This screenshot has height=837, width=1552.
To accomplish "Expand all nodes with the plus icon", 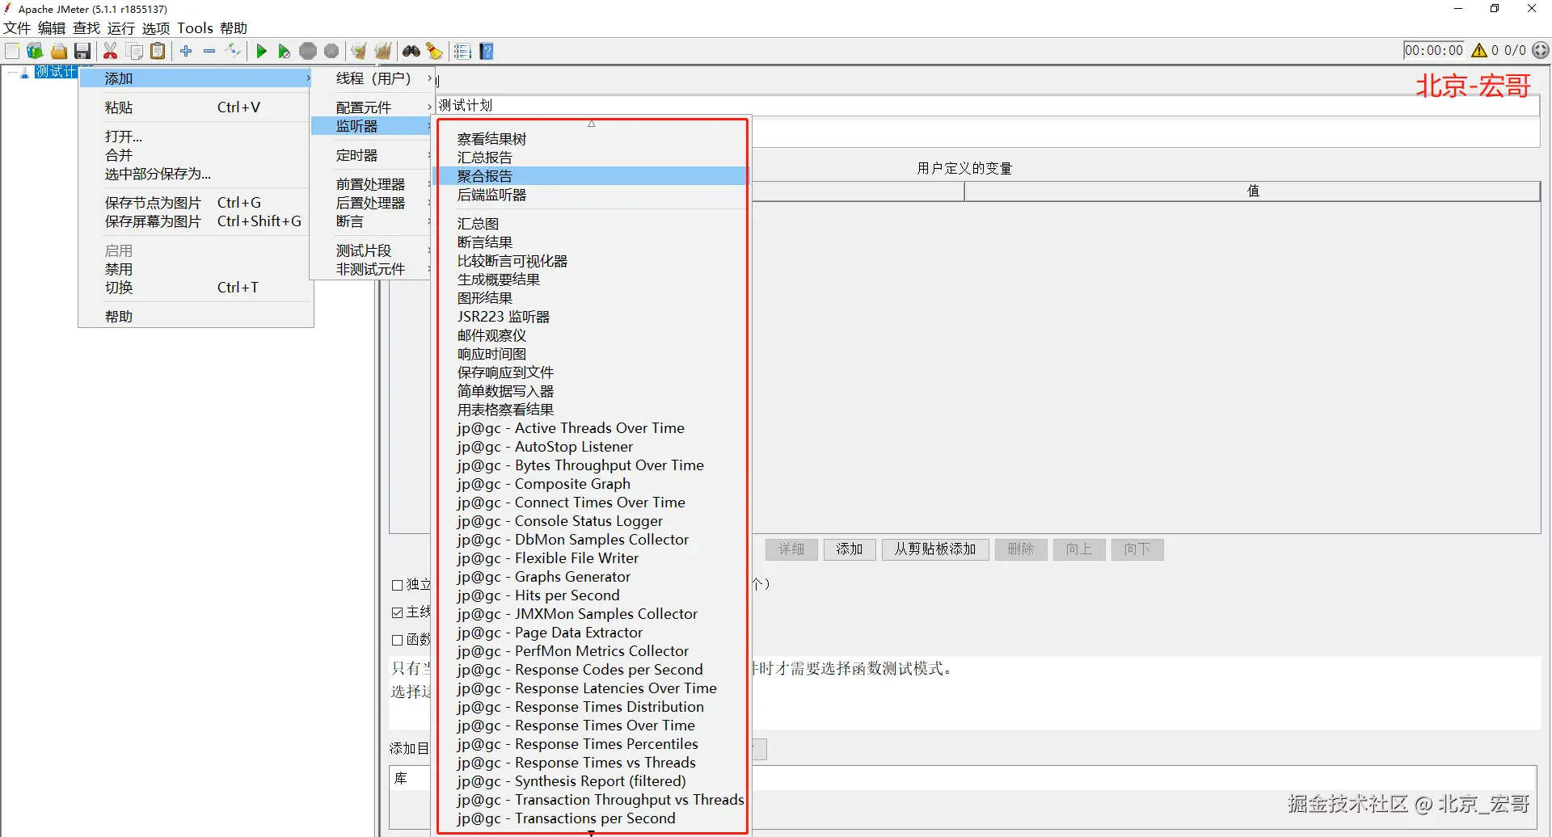I will coord(186,51).
